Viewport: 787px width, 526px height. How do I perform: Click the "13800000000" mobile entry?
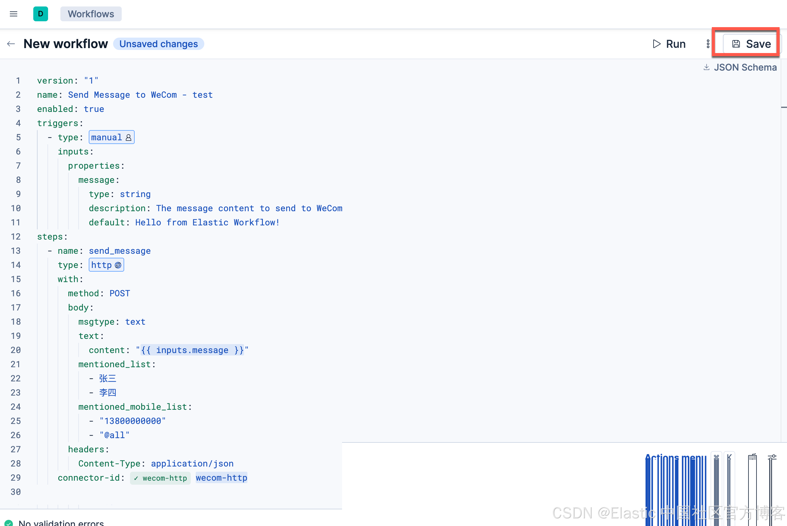click(x=133, y=421)
